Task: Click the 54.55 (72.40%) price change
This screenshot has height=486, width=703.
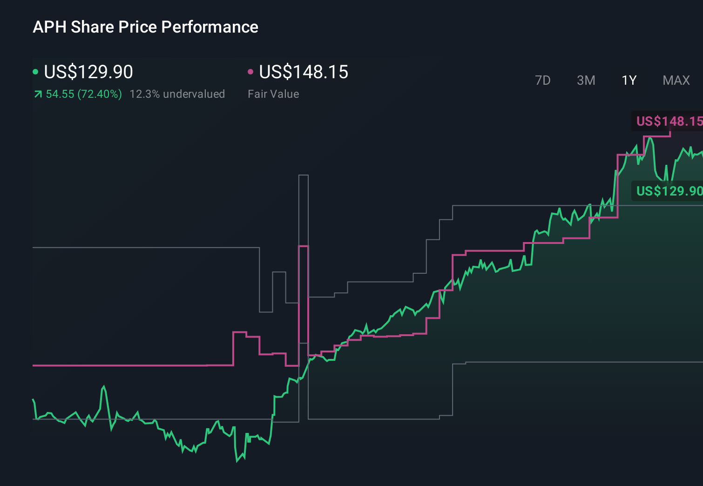Action: point(84,94)
